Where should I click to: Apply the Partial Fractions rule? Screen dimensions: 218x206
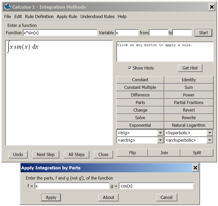(188, 103)
